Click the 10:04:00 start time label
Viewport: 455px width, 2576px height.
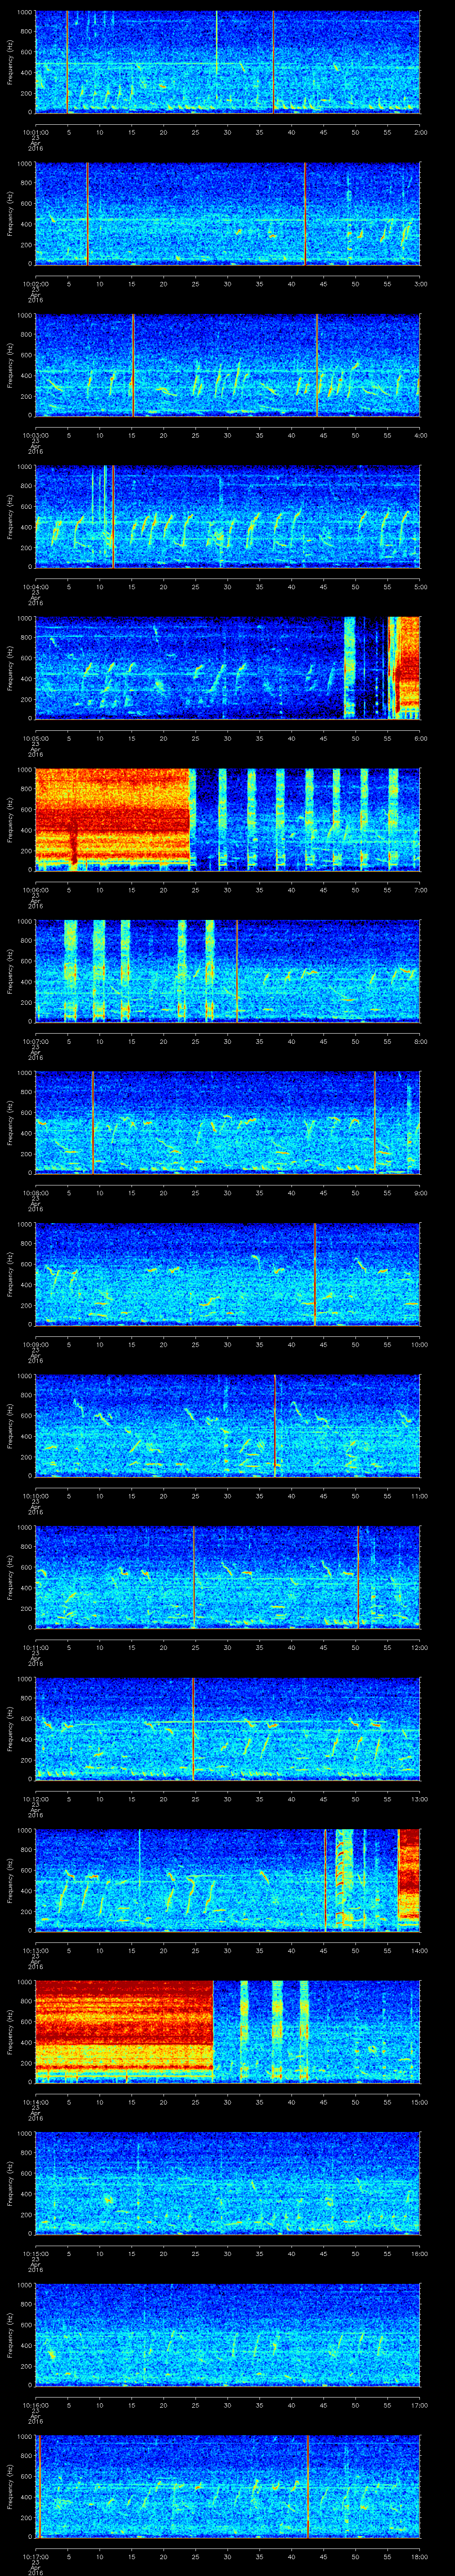(x=35, y=586)
